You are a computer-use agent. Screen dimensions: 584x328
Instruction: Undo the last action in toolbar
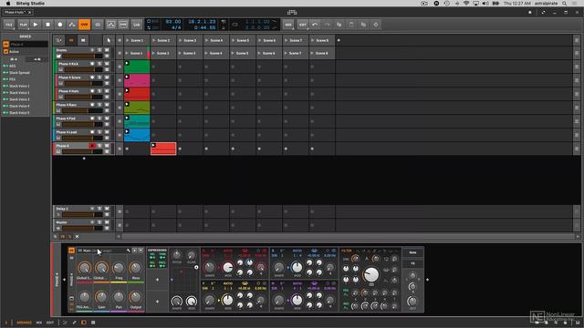[315, 25]
